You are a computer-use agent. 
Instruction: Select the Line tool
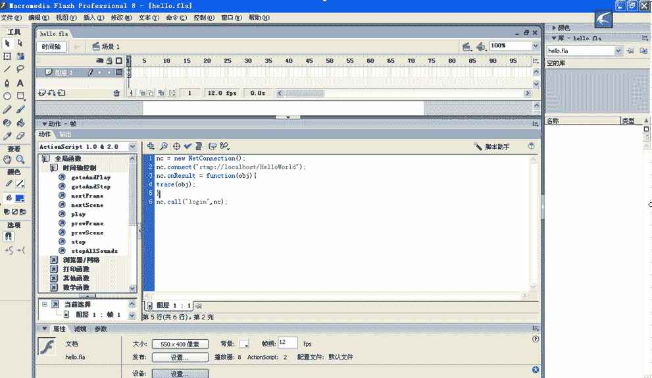coord(7,69)
